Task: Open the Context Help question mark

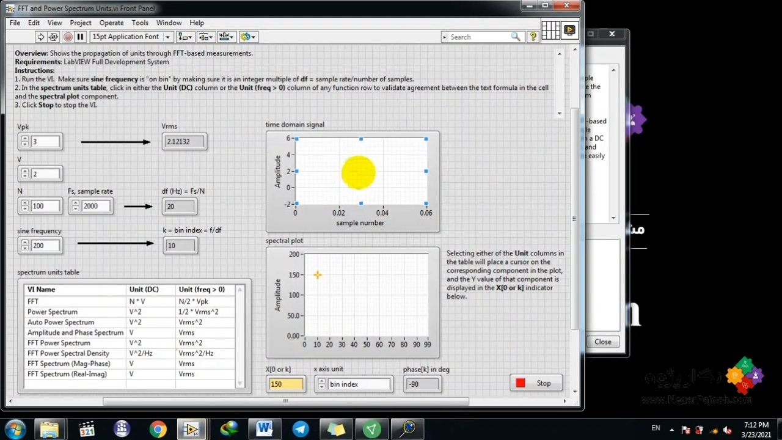Action: click(x=533, y=37)
